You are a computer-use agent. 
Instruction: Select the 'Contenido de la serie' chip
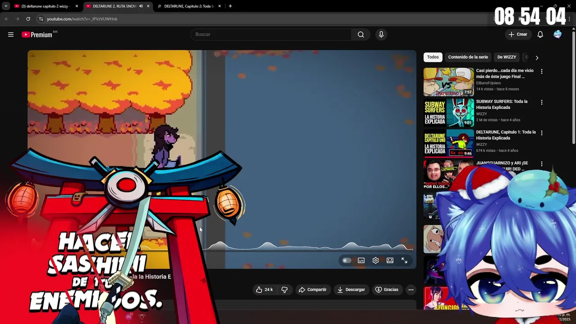(468, 57)
